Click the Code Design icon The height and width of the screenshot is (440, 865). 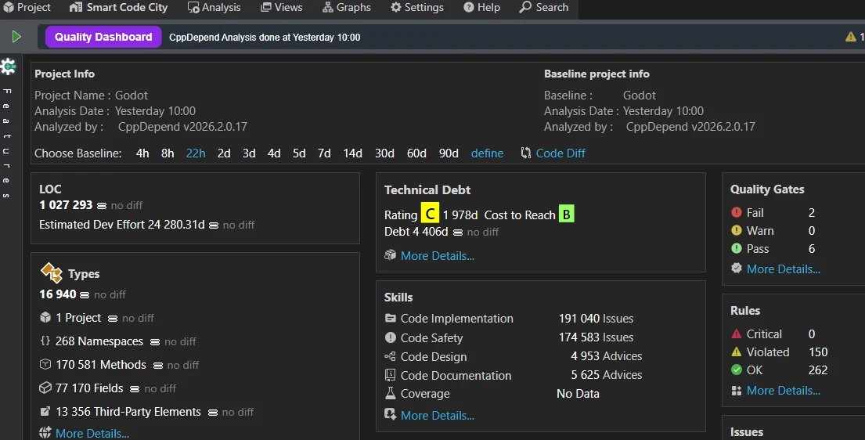391,356
